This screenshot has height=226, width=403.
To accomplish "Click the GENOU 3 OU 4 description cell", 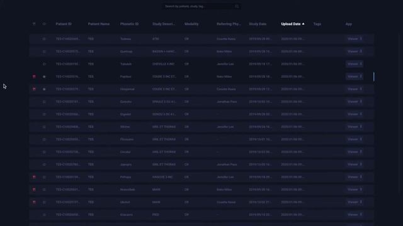I will pos(164,114).
